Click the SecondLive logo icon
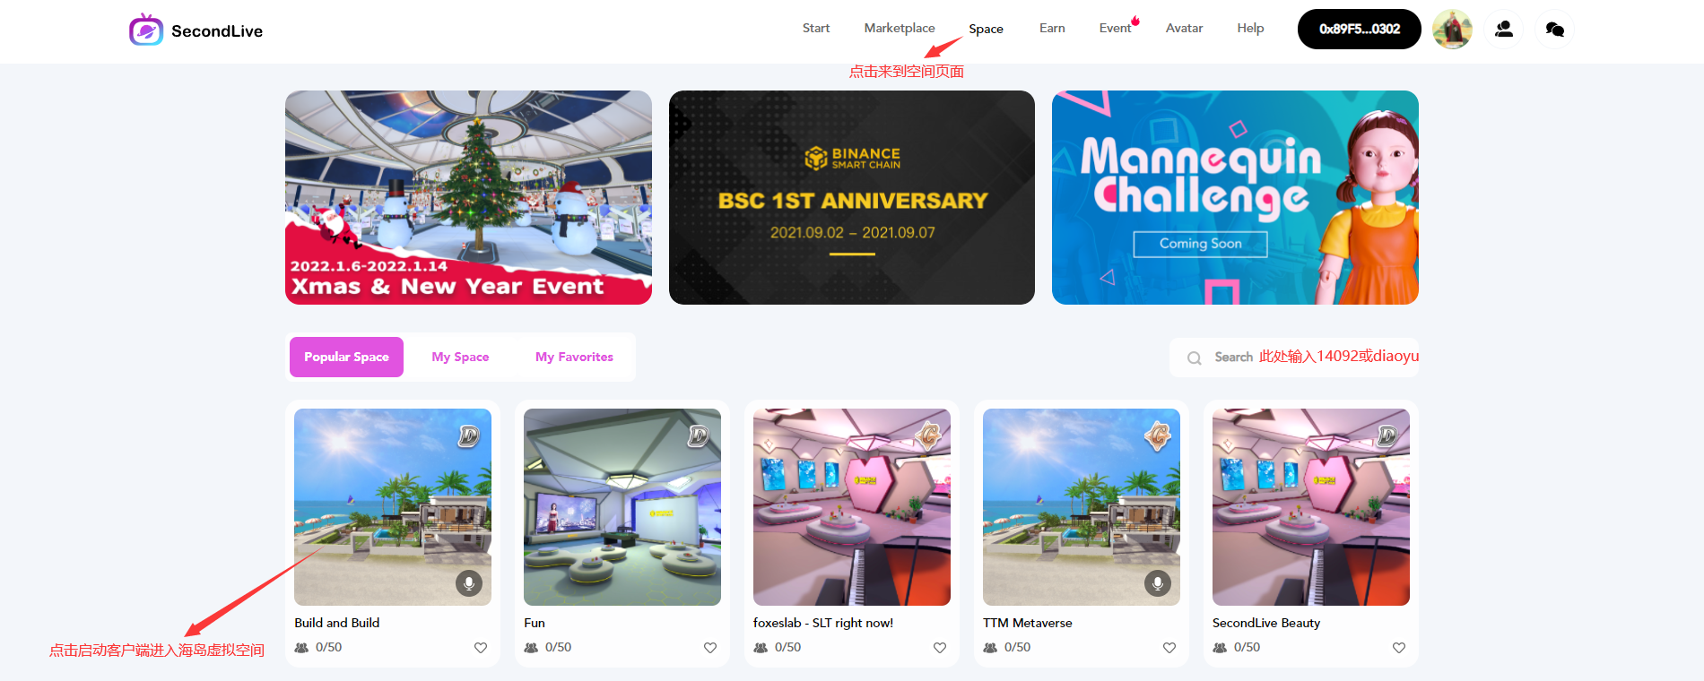This screenshot has height=681, width=1704. coord(146,30)
